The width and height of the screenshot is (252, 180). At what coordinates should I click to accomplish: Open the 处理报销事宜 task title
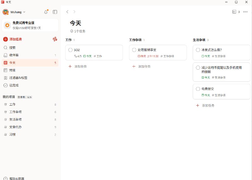click(147, 50)
